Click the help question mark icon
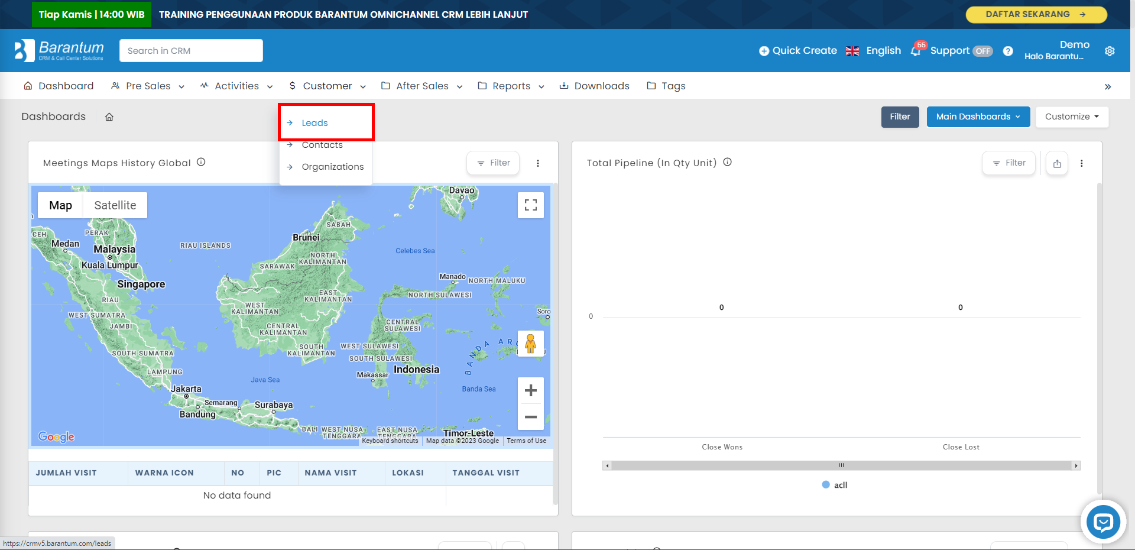 coord(1008,51)
